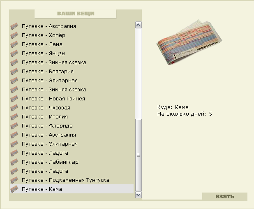Viewport: 254px width, 209px height.
Task: Pick the Путевка - Флорида entry
Action: click(x=47, y=126)
